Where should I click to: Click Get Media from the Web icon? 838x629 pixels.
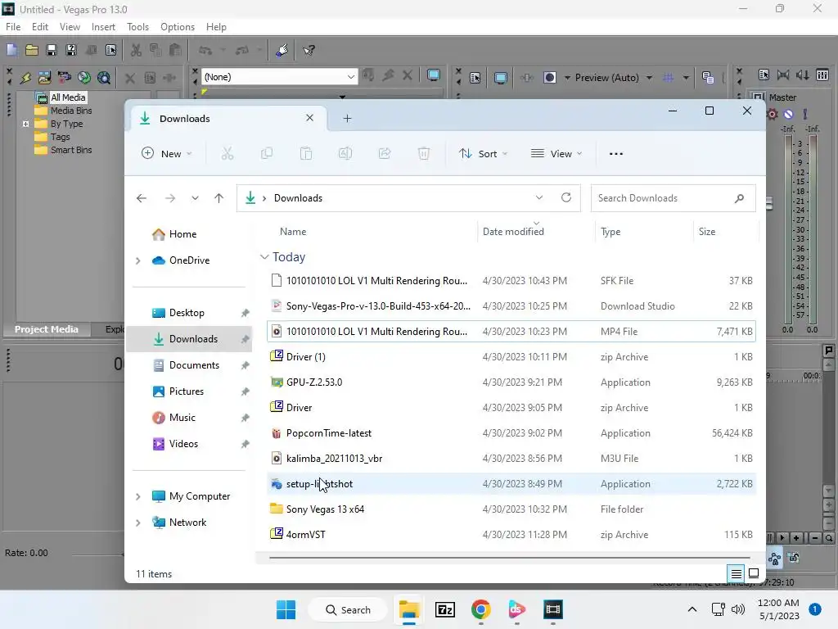(104, 78)
